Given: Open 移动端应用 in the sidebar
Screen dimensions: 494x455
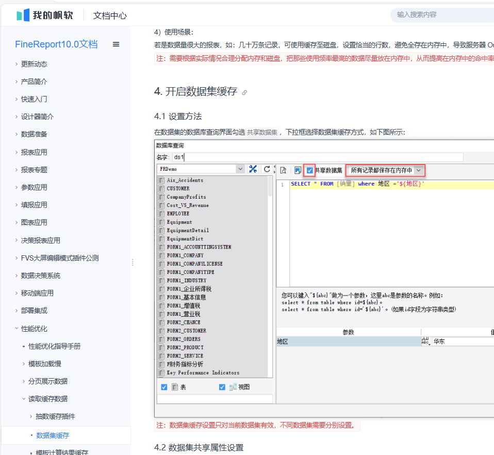Looking at the screenshot, I should [x=37, y=293].
